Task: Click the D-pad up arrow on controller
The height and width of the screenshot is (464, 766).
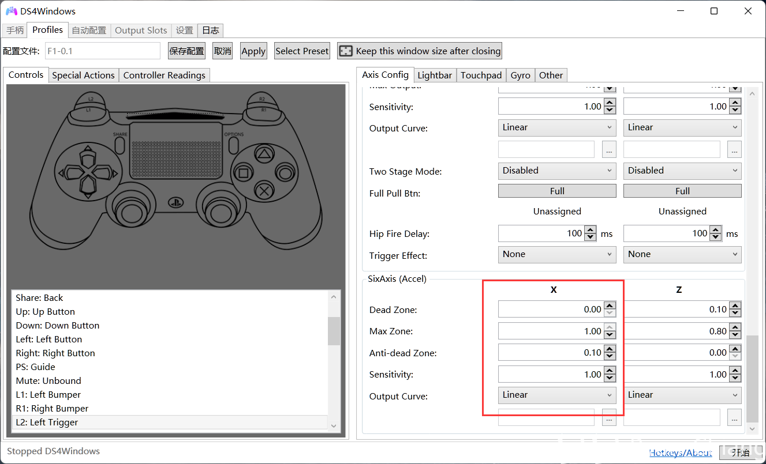Action: tap(87, 156)
